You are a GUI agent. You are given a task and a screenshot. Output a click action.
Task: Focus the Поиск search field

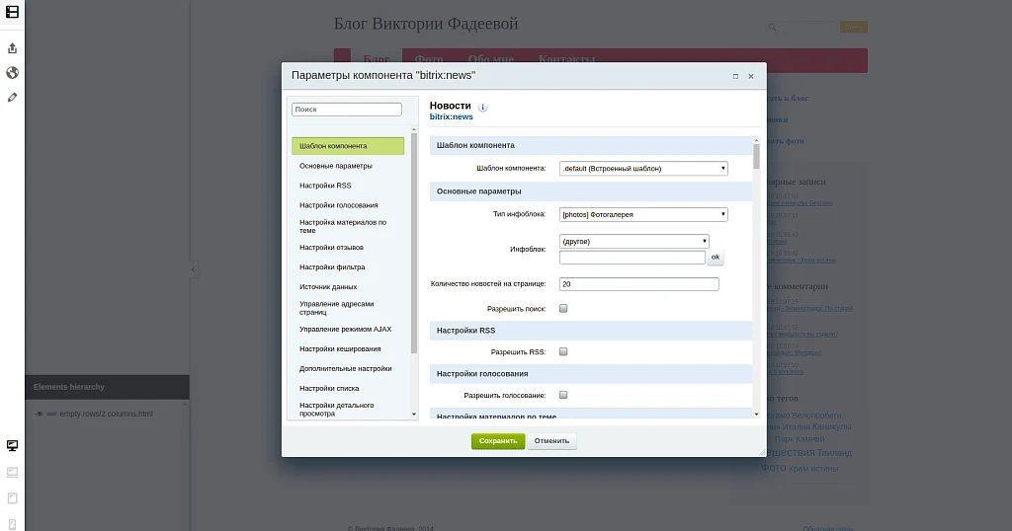347,110
